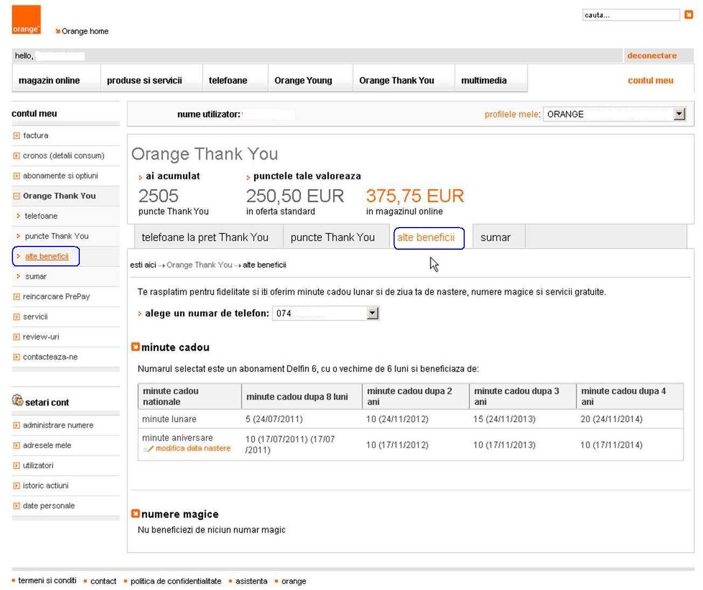Screen dimensions: 703x590
Task: Open termeni si conditi footer link
Action: click(x=47, y=581)
